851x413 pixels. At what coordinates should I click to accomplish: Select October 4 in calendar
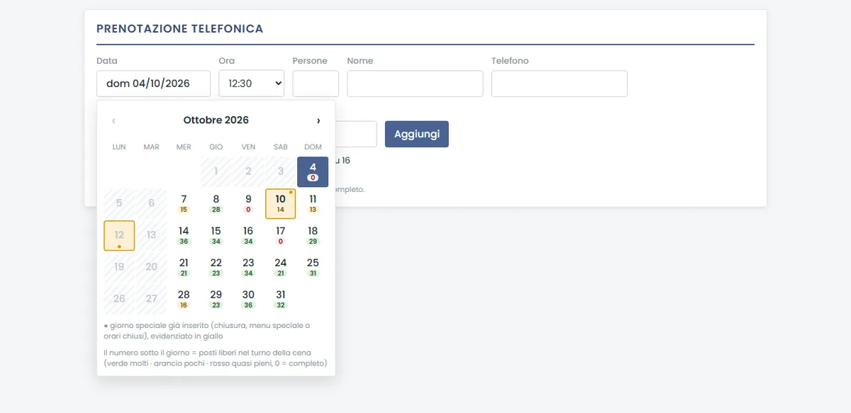(x=313, y=171)
